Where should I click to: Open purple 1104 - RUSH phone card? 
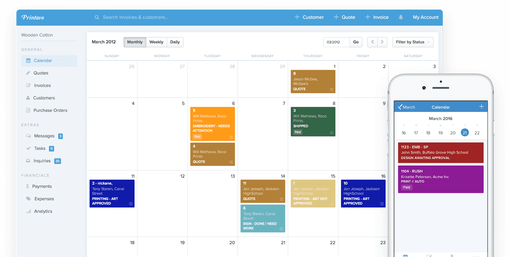(x=441, y=179)
